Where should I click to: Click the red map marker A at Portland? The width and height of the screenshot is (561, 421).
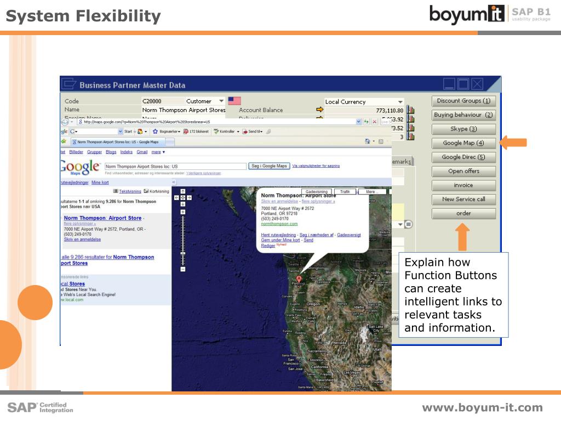coord(299,278)
